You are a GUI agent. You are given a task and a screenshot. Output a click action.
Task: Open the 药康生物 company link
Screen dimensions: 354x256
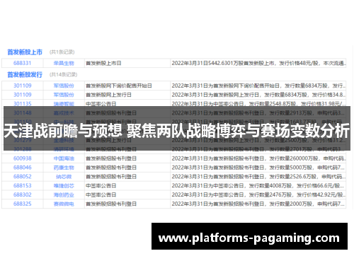pyautogui.click(x=64, y=168)
